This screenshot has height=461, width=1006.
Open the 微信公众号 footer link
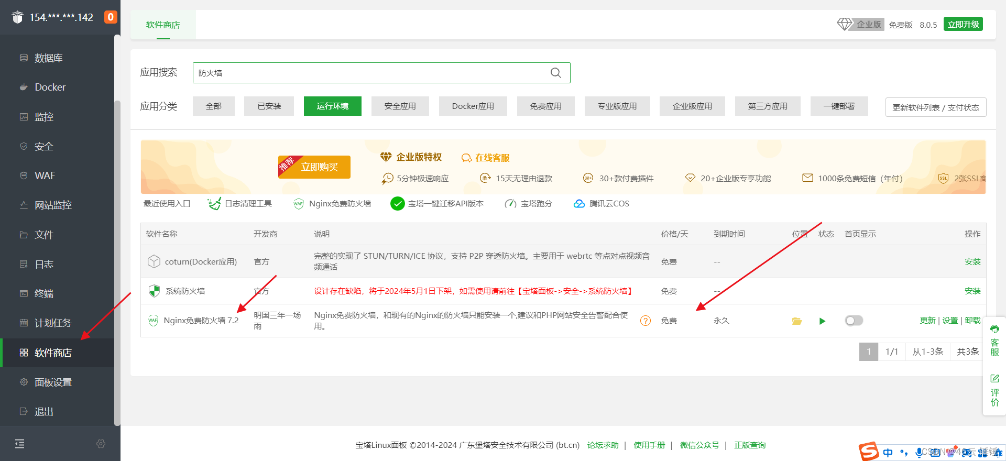coord(699,445)
